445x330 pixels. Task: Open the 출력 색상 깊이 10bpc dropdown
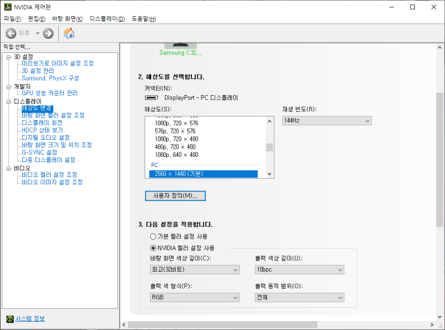coord(299,269)
